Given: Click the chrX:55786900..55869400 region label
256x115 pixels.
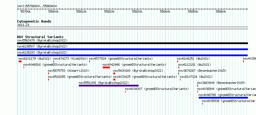Looking at the screenshot, I should pos(37,6).
